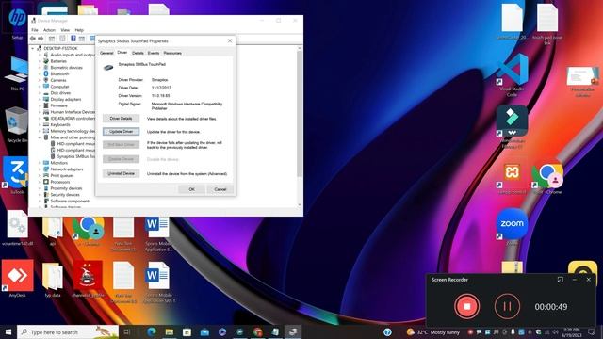Switch to the Events tab
The image size is (603, 339).
point(154,53)
